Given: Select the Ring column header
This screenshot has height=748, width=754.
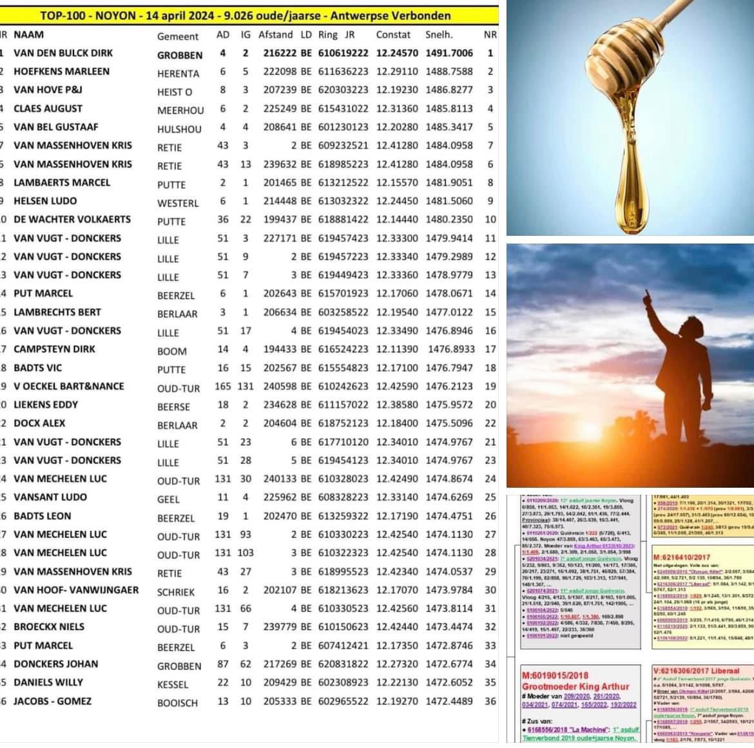Looking at the screenshot, I should (328, 35).
